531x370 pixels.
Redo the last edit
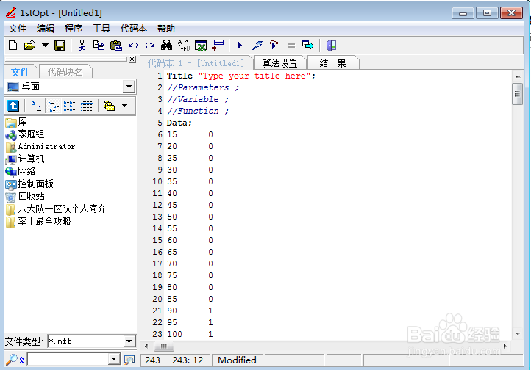coord(150,46)
